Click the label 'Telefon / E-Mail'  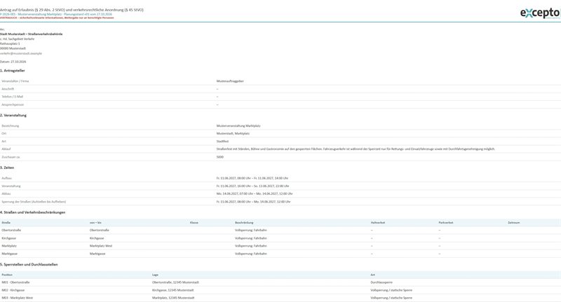point(12,97)
